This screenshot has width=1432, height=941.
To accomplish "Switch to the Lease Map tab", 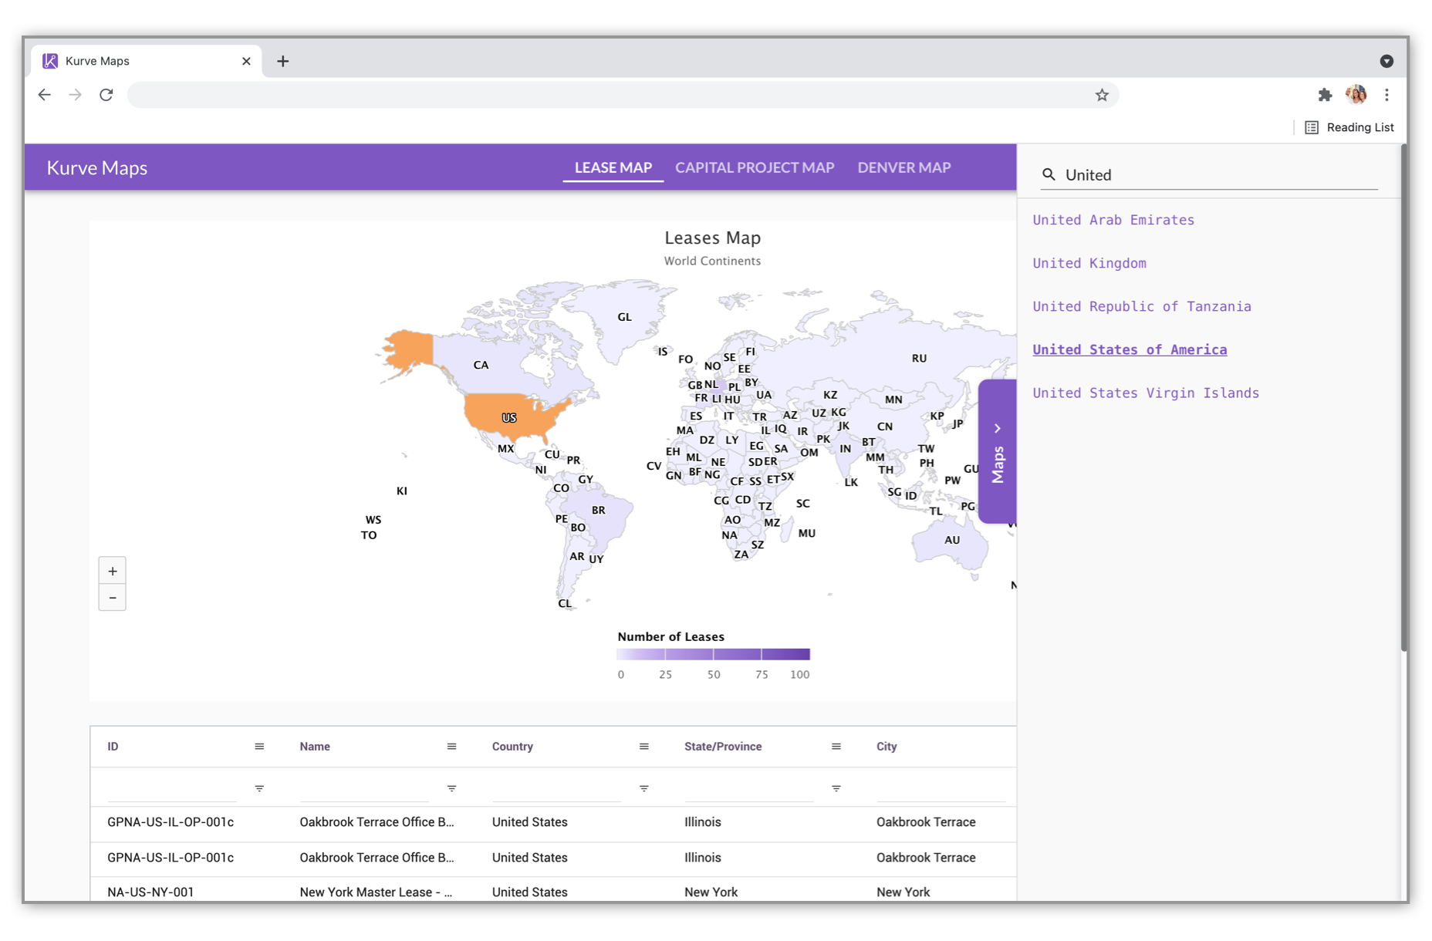I will (x=613, y=167).
